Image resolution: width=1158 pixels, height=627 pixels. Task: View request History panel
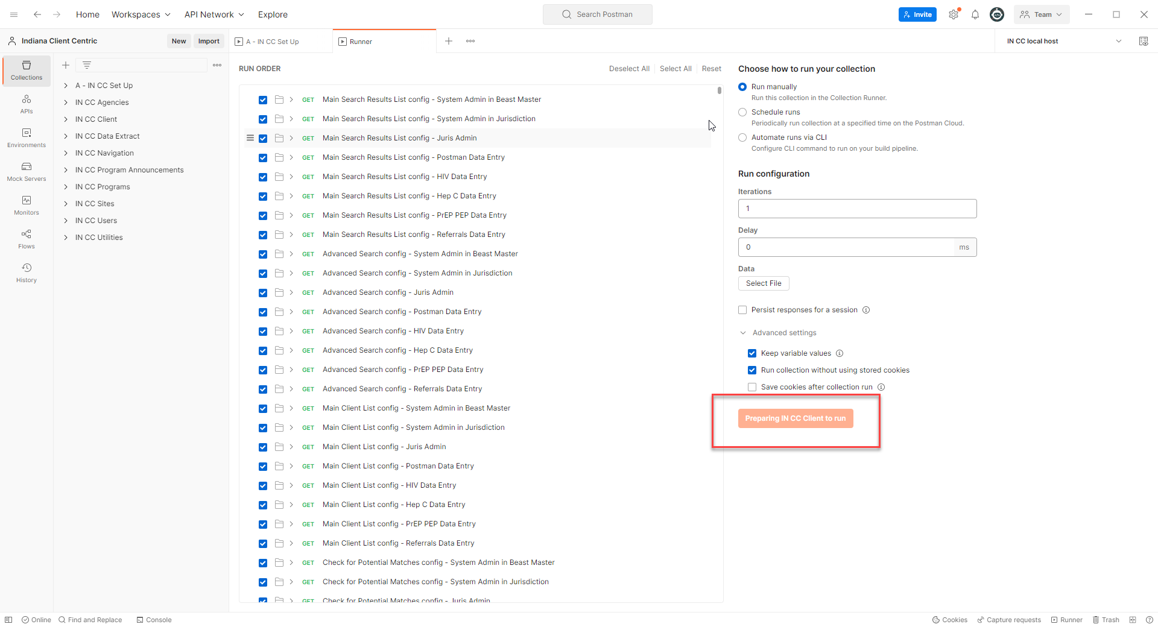point(26,273)
